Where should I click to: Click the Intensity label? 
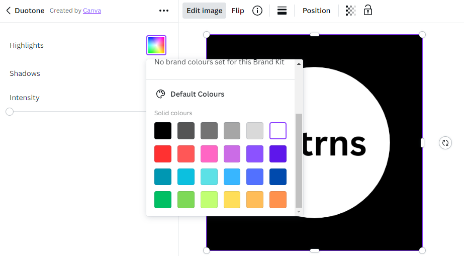[25, 98]
